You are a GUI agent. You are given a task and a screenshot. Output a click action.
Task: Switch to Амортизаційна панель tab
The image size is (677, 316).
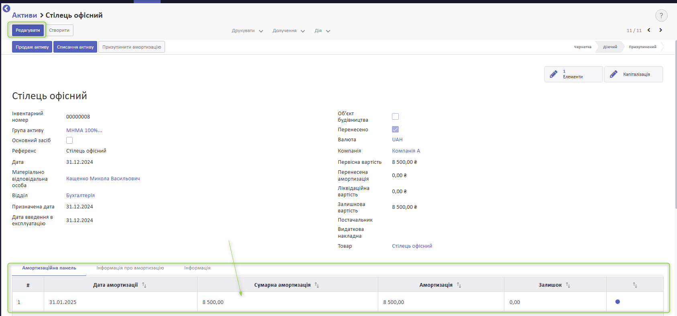[49, 268]
